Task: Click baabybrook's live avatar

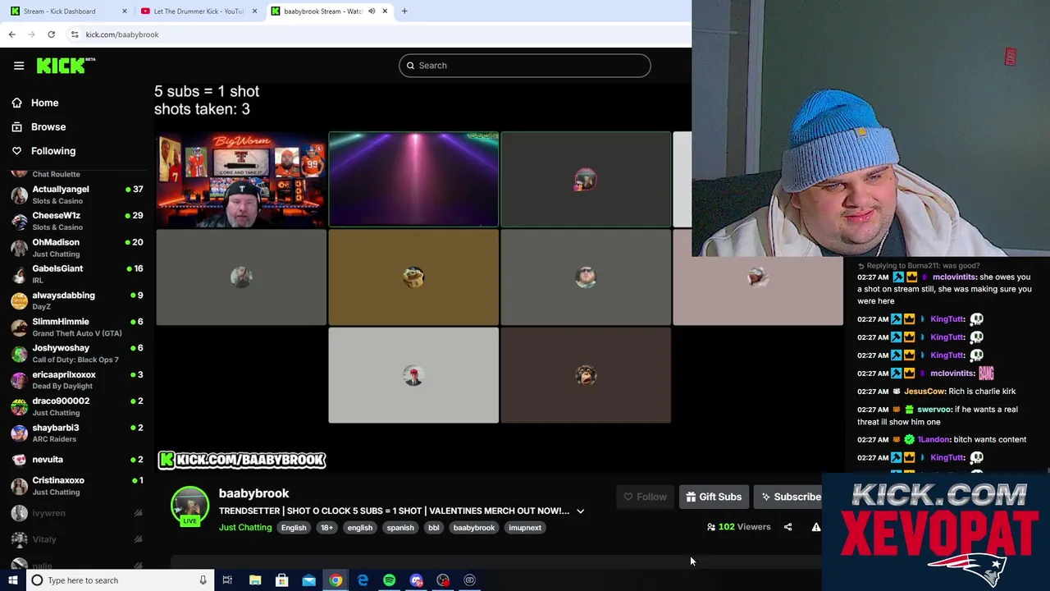Action: click(x=189, y=506)
